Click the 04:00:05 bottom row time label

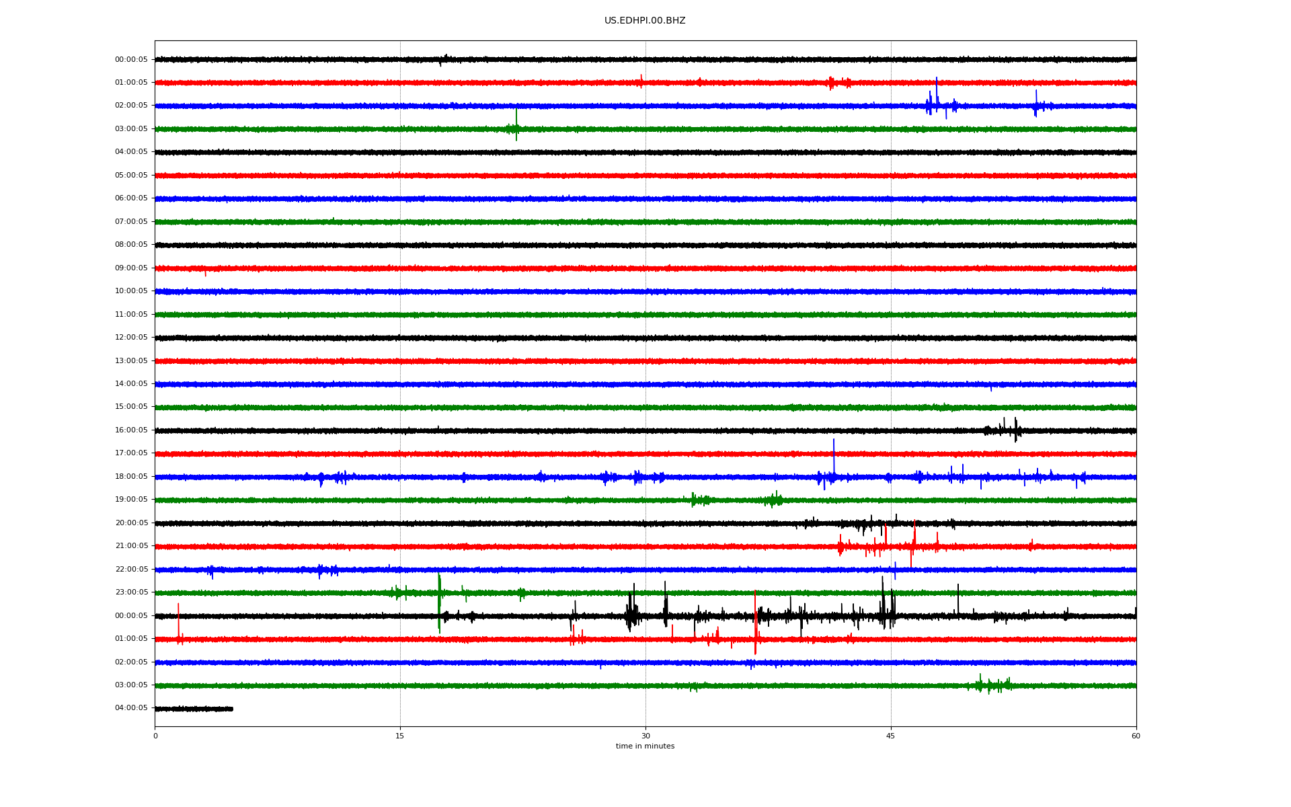[x=131, y=708]
